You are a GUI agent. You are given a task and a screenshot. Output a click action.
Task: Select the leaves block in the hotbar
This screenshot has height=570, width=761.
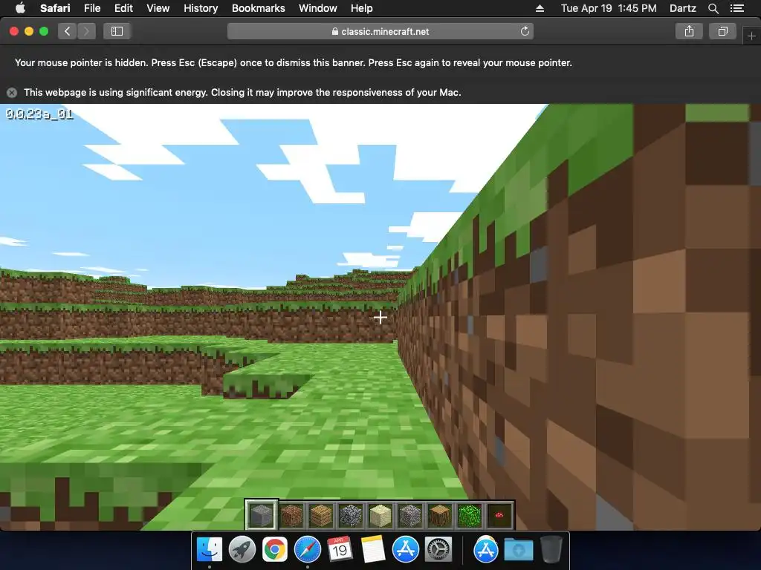click(470, 515)
